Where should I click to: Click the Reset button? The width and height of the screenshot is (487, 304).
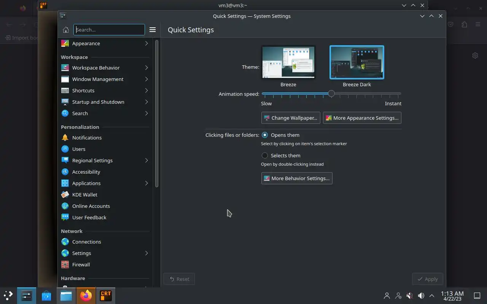(x=179, y=279)
